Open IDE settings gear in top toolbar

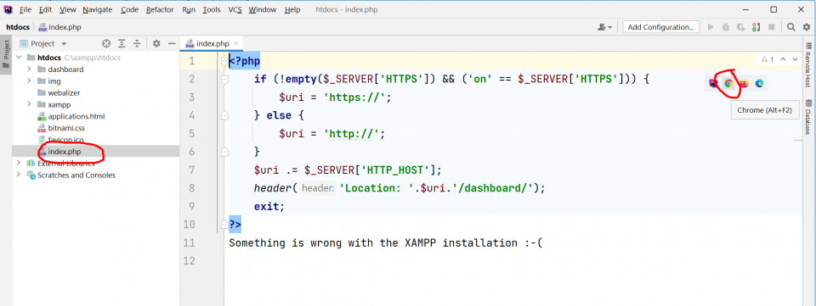pos(806,27)
